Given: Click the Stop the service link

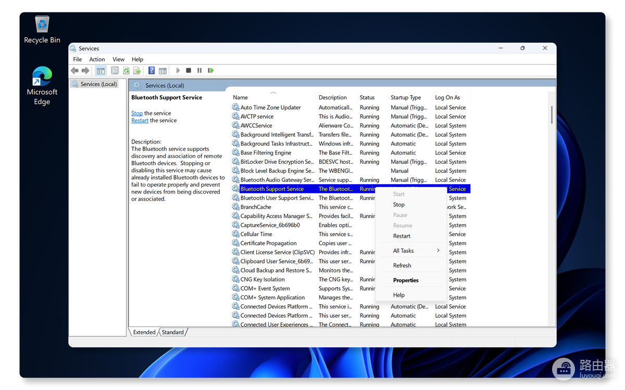Looking at the screenshot, I should point(137,113).
